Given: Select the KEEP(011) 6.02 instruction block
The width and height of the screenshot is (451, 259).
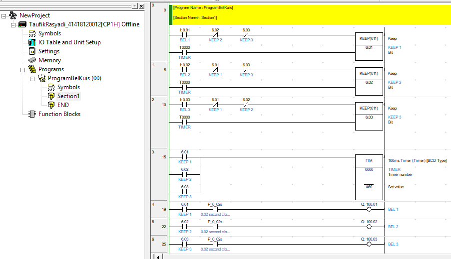Looking at the screenshot, I should click(369, 81).
